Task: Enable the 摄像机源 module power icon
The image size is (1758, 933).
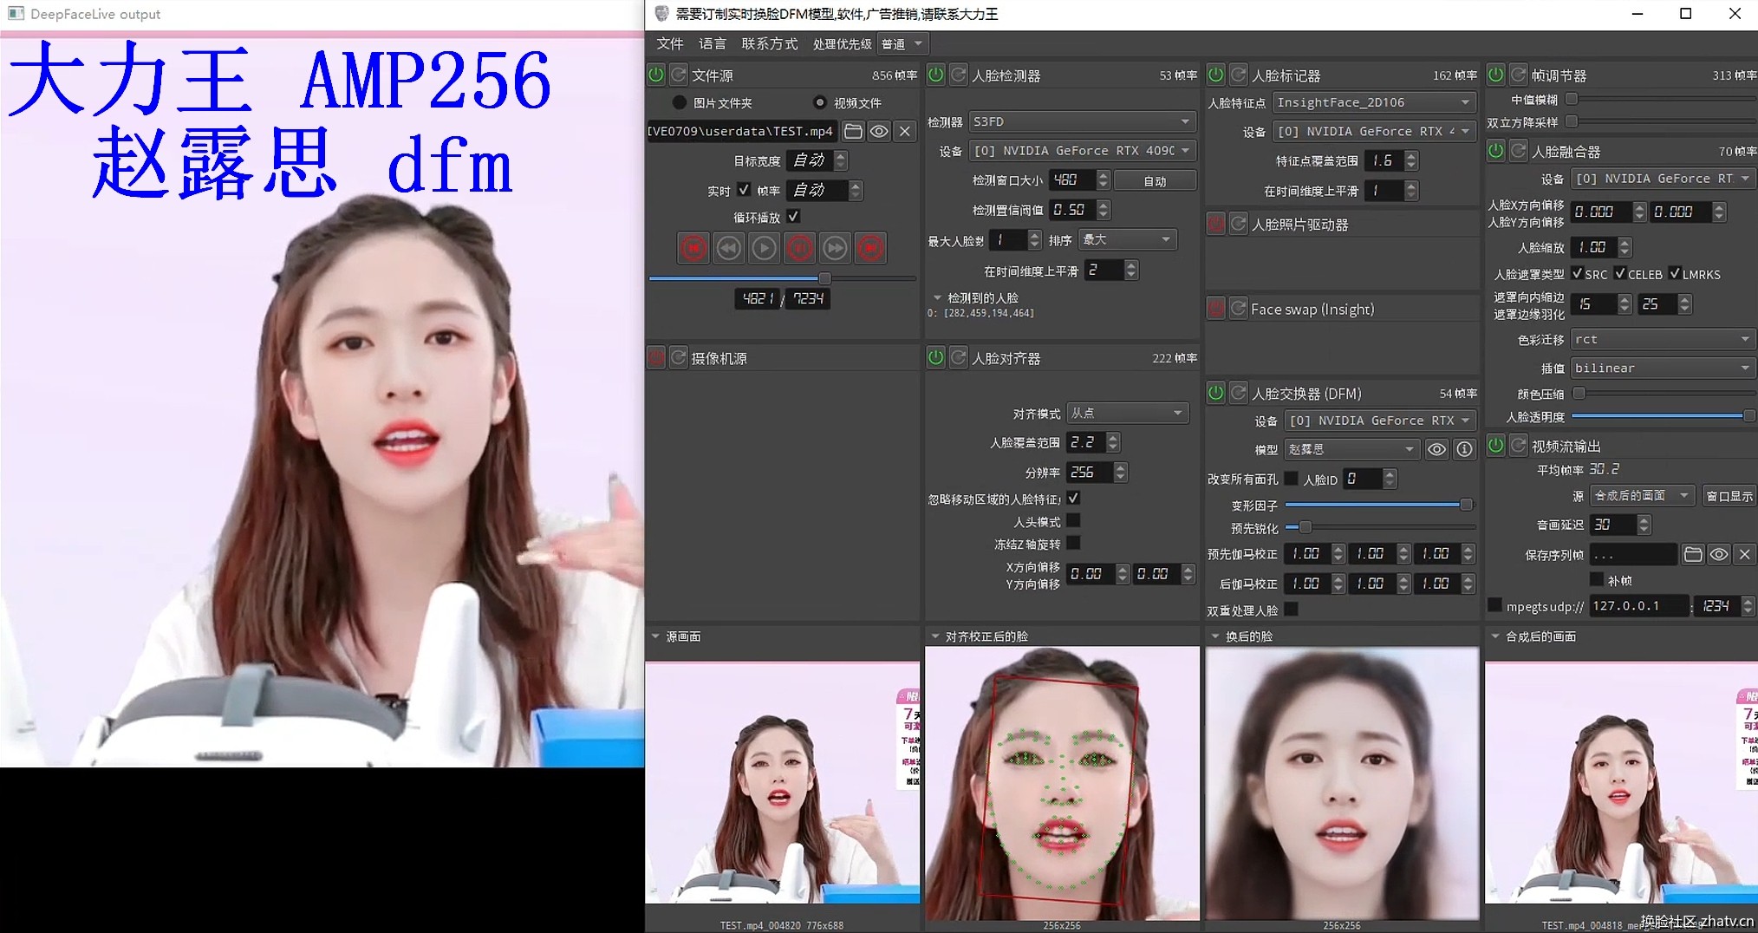Action: click(x=656, y=357)
